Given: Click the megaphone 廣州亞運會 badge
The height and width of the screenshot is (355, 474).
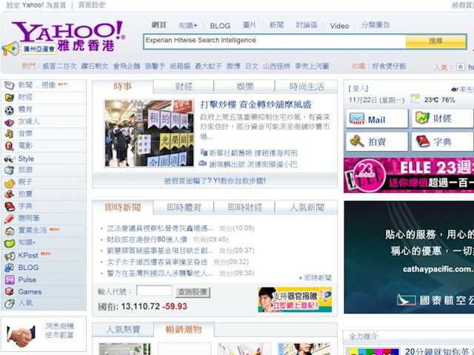Looking at the screenshot, I should point(30,49).
